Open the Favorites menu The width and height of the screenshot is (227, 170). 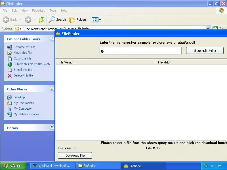pos(39,10)
